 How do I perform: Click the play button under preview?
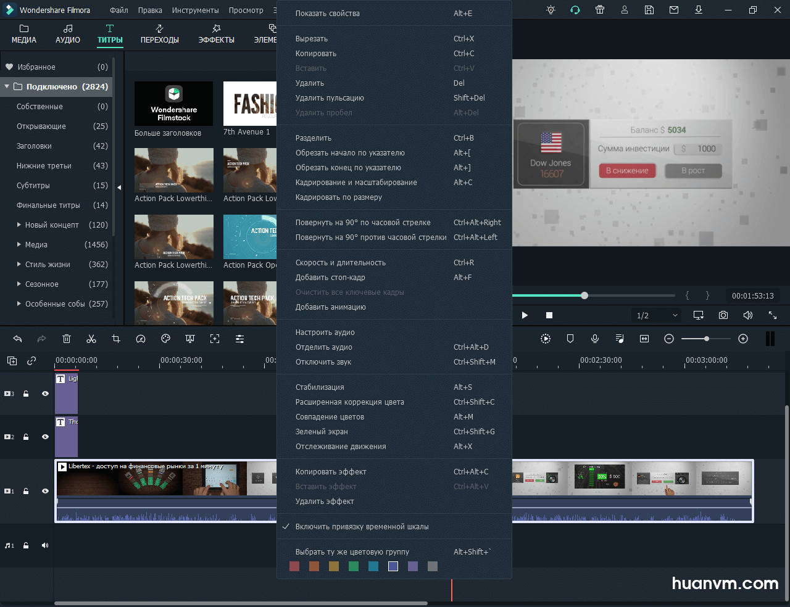coord(525,315)
